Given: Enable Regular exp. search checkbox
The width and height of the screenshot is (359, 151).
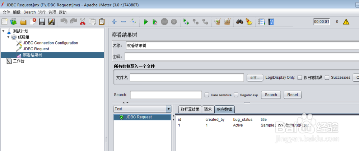Looking at the screenshot, I should [x=236, y=95].
